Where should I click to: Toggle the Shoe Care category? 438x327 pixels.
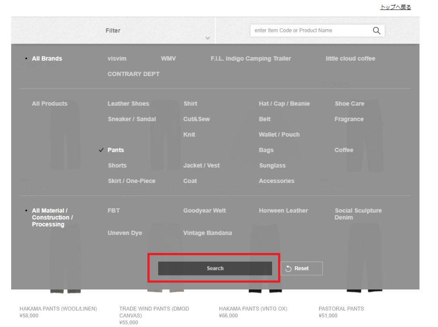pyautogui.click(x=349, y=104)
